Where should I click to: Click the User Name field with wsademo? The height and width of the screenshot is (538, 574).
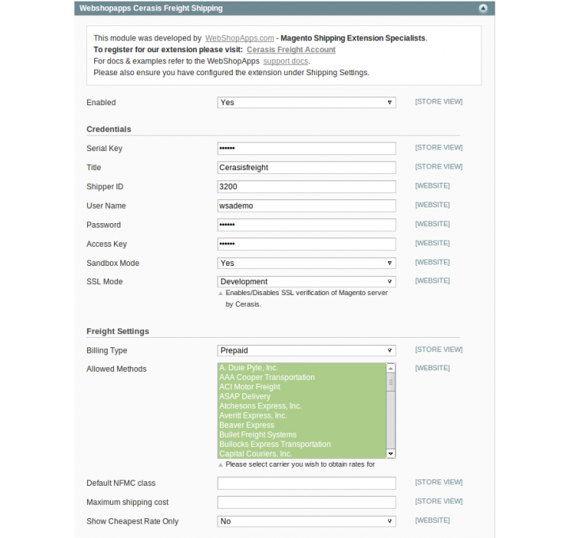click(306, 206)
